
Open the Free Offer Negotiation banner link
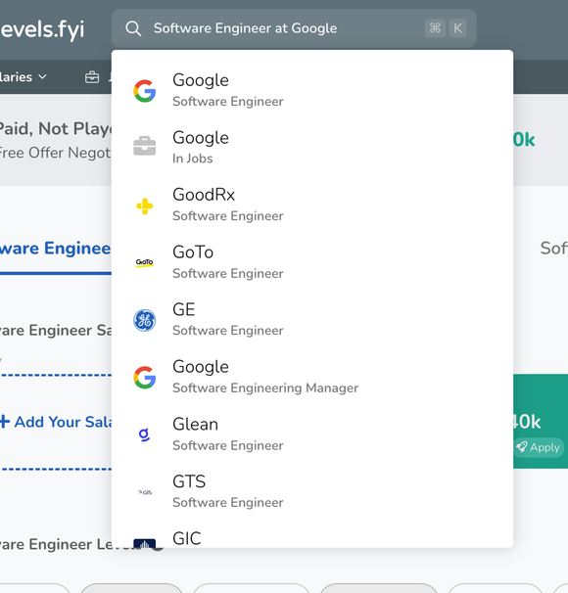coord(56,154)
